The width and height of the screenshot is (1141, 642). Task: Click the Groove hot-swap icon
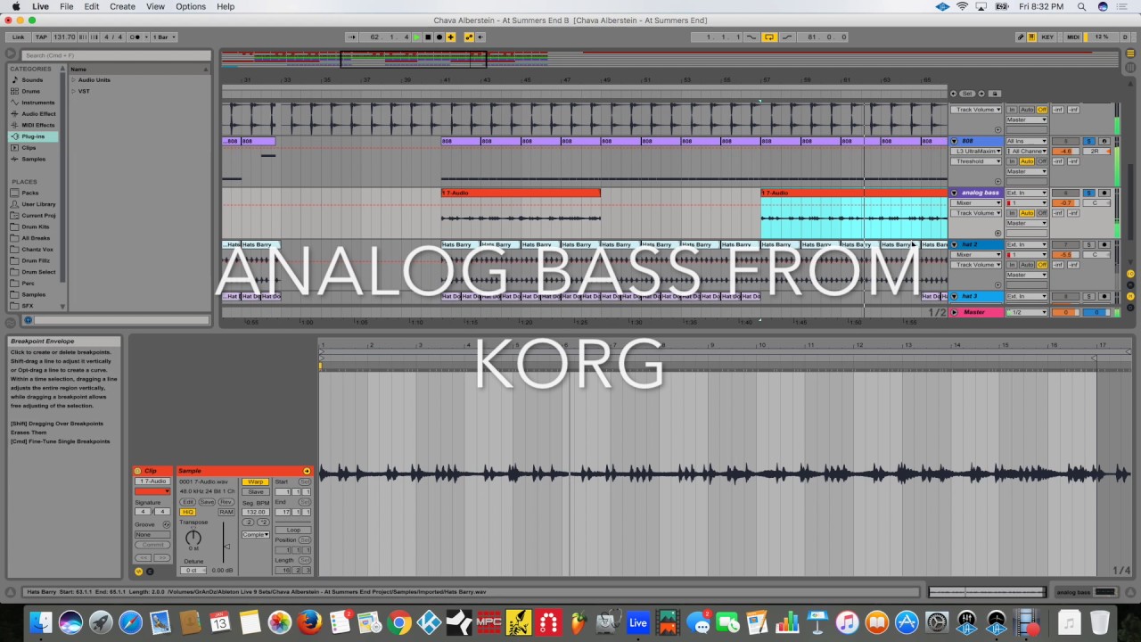tap(166, 524)
